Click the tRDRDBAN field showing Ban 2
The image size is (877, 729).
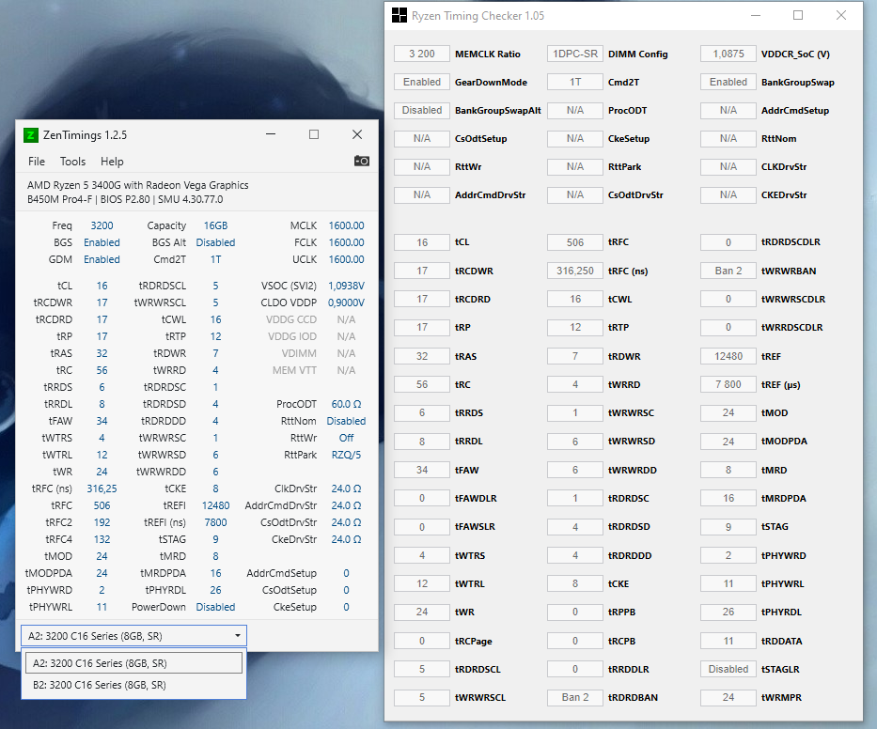tap(575, 697)
